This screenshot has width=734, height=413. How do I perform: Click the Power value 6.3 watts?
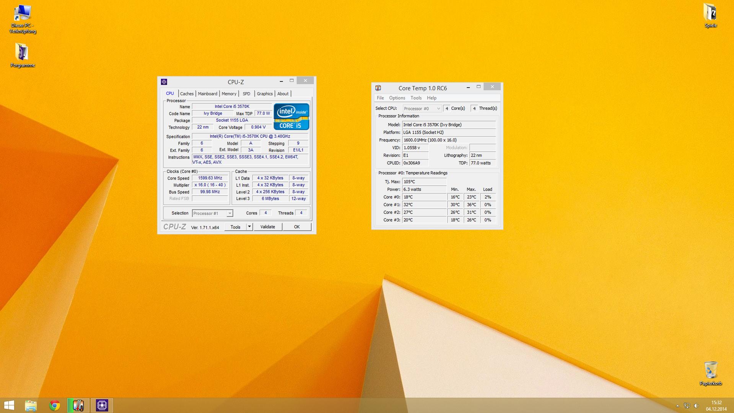click(x=424, y=189)
